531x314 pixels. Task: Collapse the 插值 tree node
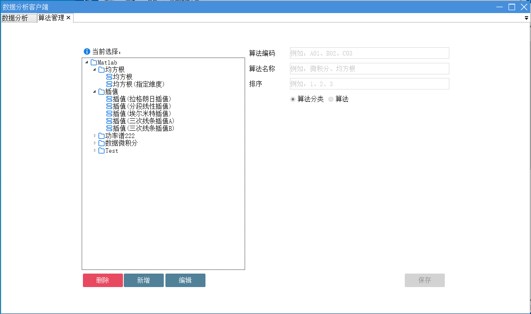click(94, 92)
